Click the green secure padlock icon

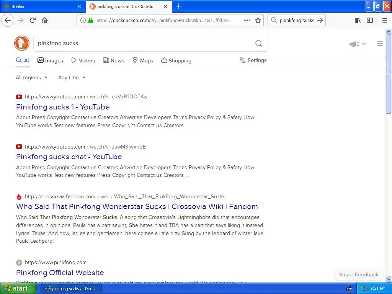point(91,20)
